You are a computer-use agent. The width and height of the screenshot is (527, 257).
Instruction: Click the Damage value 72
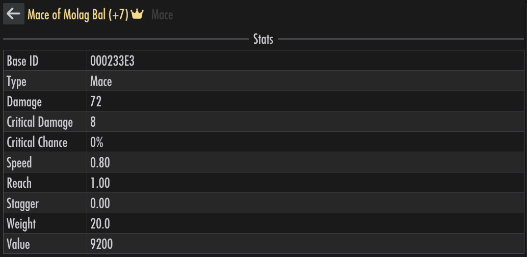click(96, 102)
